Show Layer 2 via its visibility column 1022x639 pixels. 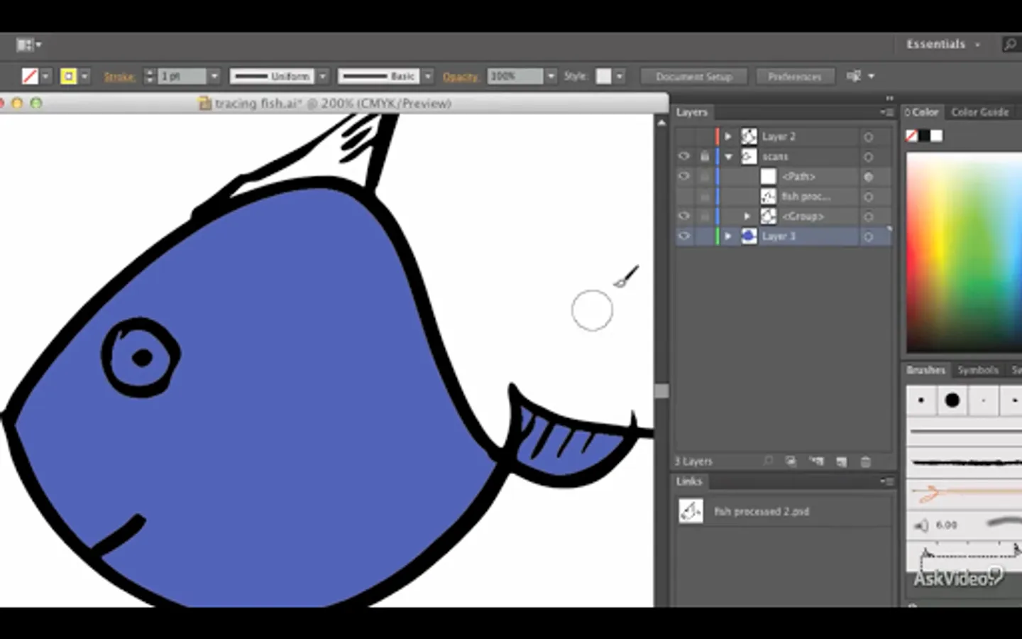coord(684,136)
